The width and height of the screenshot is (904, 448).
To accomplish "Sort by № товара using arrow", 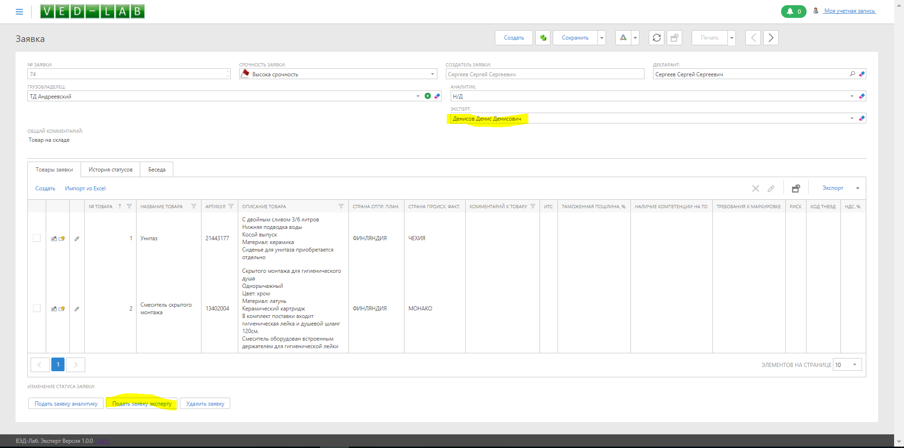I will coord(120,206).
